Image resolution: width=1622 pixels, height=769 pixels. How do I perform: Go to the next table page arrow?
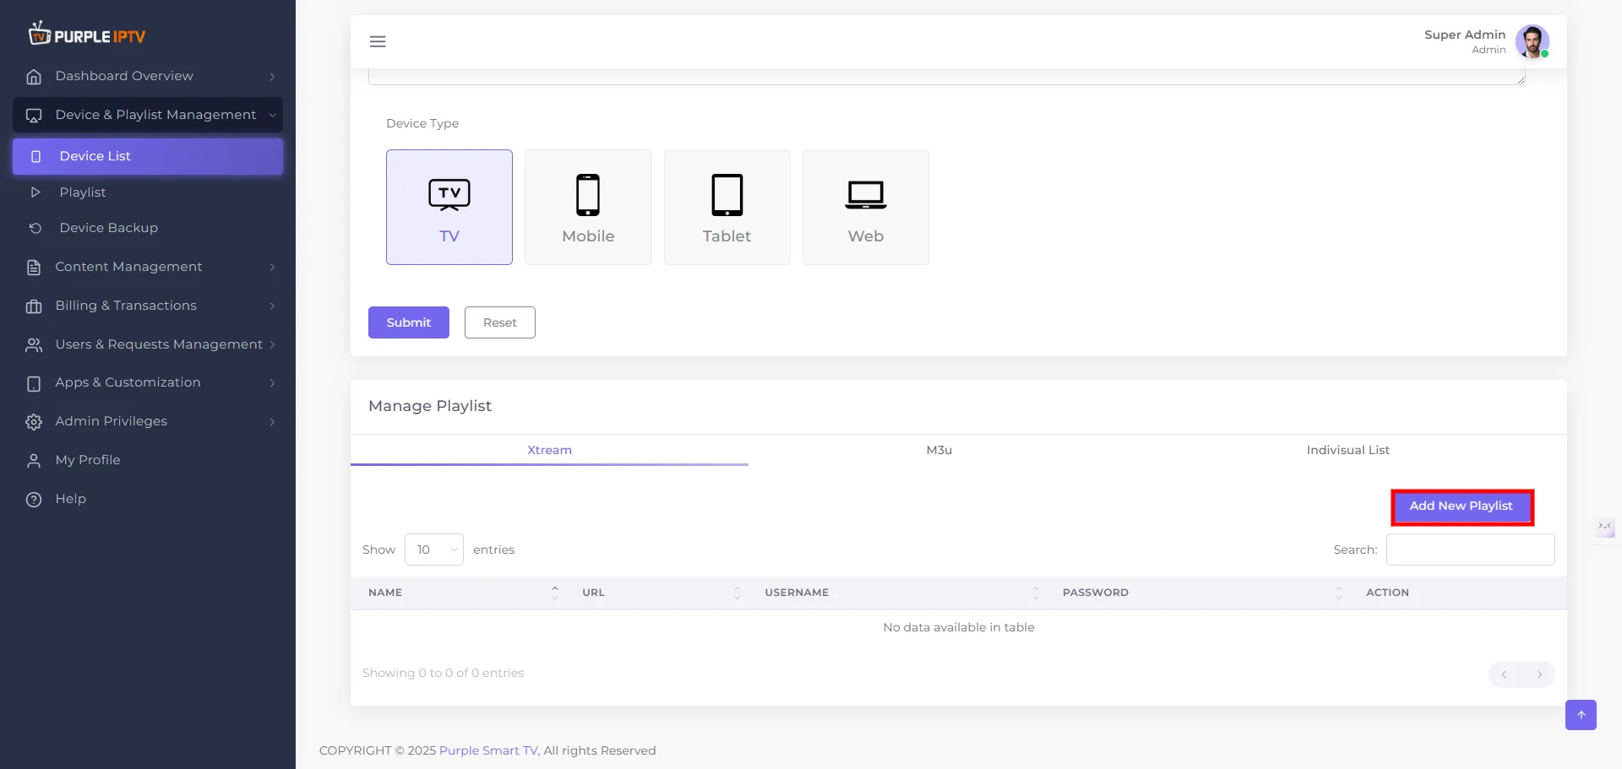(1539, 674)
